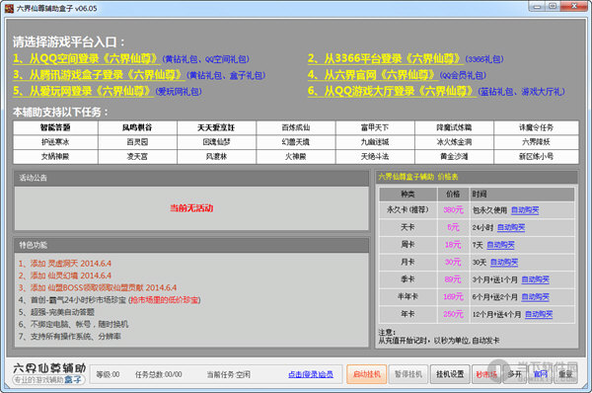Select task cell 诛魔令任务

tap(536, 127)
